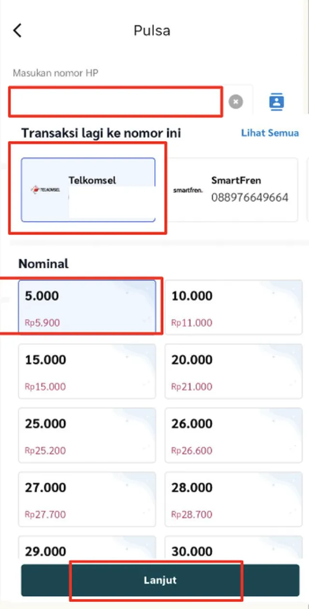
Task: Tap the back arrow icon
Action: [18, 30]
